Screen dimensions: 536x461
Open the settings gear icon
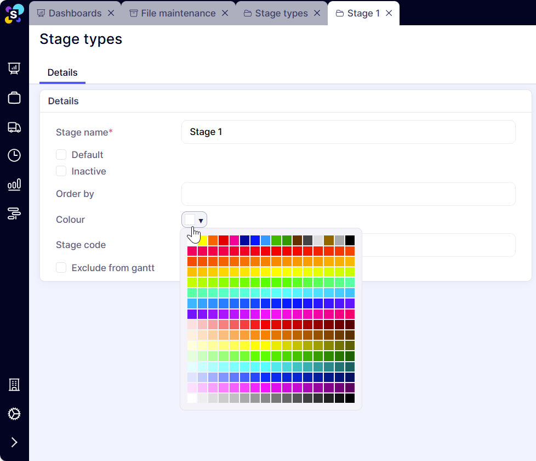click(x=14, y=414)
